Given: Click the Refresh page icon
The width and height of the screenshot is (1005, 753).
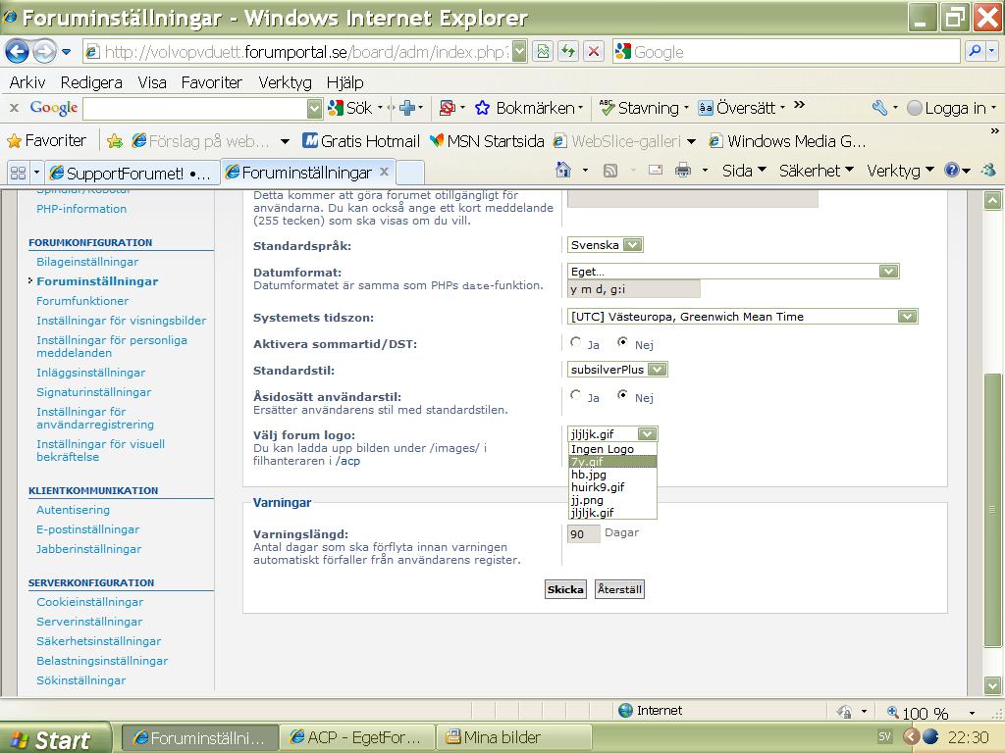Looking at the screenshot, I should click(567, 52).
